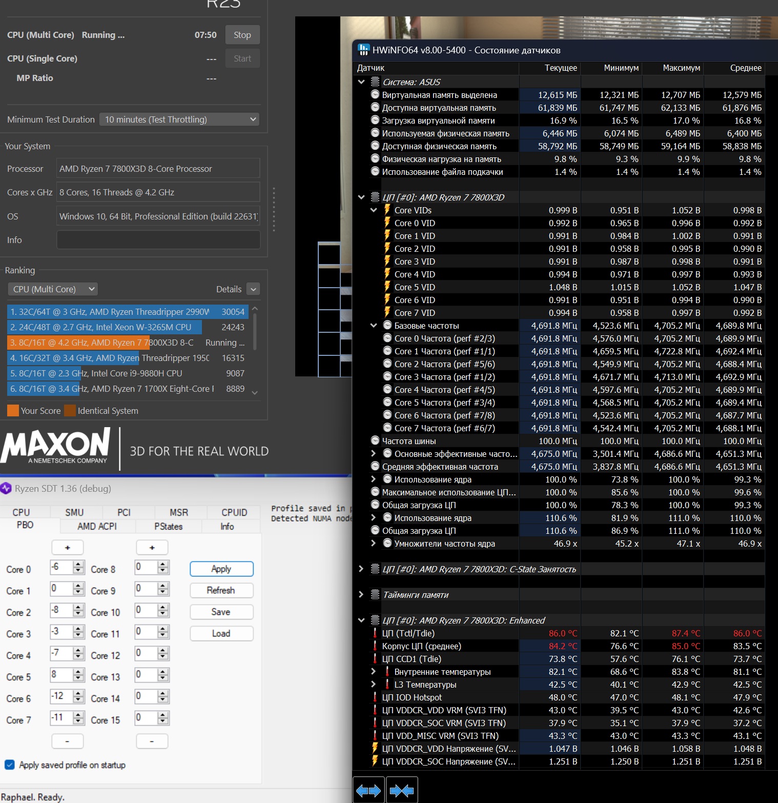
Task: Collapse the Core VIDs group
Action: click(x=374, y=210)
